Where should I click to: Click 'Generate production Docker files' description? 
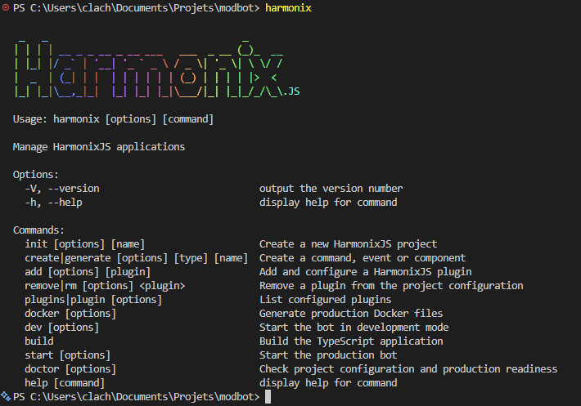(351, 313)
